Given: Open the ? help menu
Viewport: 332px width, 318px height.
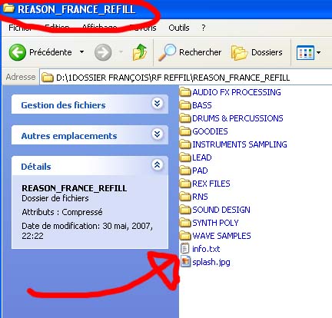Looking at the screenshot, I should [x=204, y=28].
